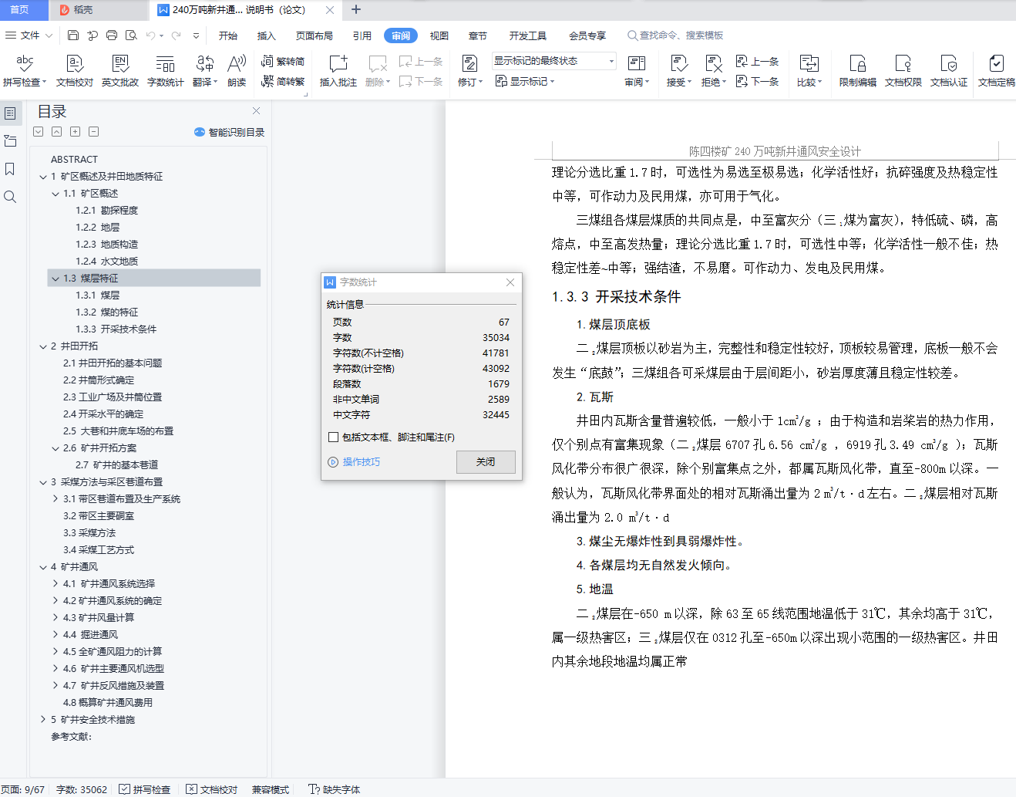Convert text with 繁转简
The height and width of the screenshot is (797, 1016).
click(x=283, y=61)
